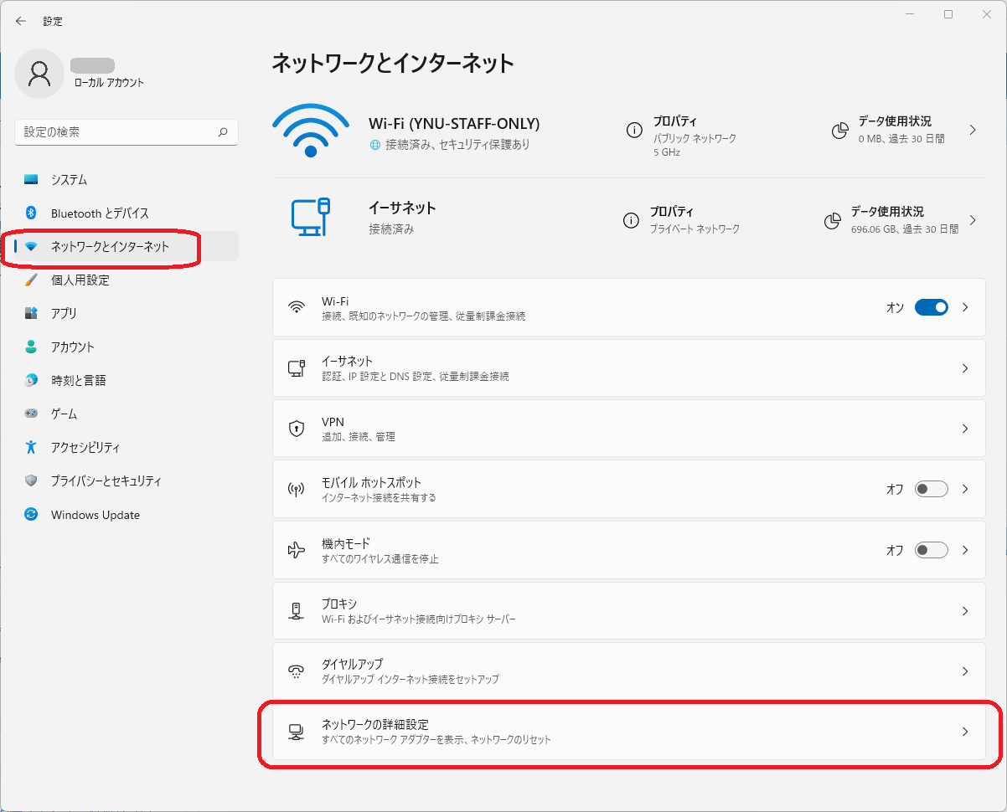Click the 時刻と言語 clock globe icon

[31, 380]
